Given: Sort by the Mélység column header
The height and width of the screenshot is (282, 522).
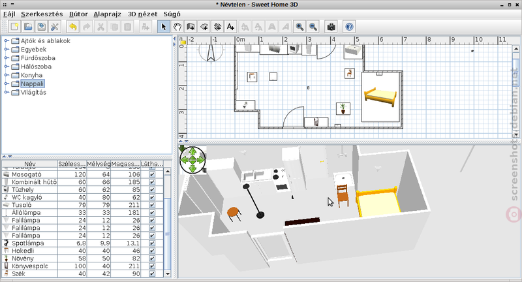Looking at the screenshot, I should [99, 164].
